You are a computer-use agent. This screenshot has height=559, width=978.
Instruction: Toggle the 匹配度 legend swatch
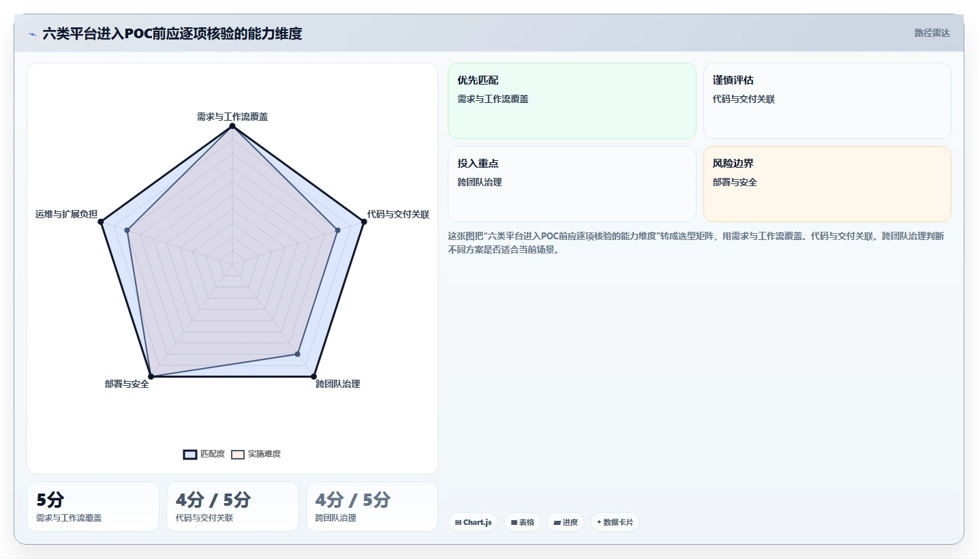point(190,455)
